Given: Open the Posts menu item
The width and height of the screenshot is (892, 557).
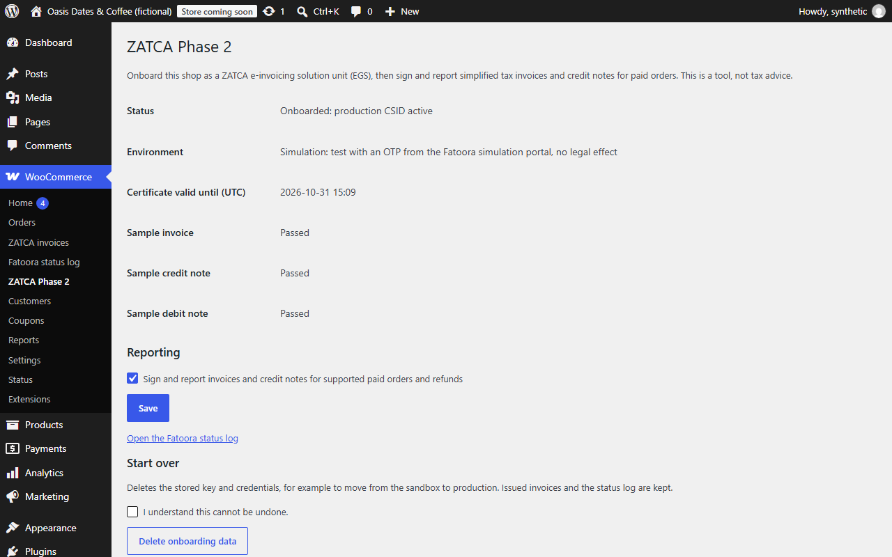Looking at the screenshot, I should [x=56, y=74].
